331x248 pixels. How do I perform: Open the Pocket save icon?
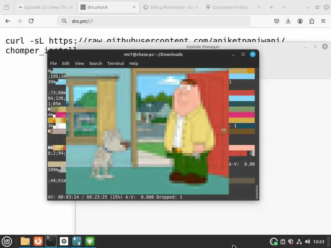point(277,21)
